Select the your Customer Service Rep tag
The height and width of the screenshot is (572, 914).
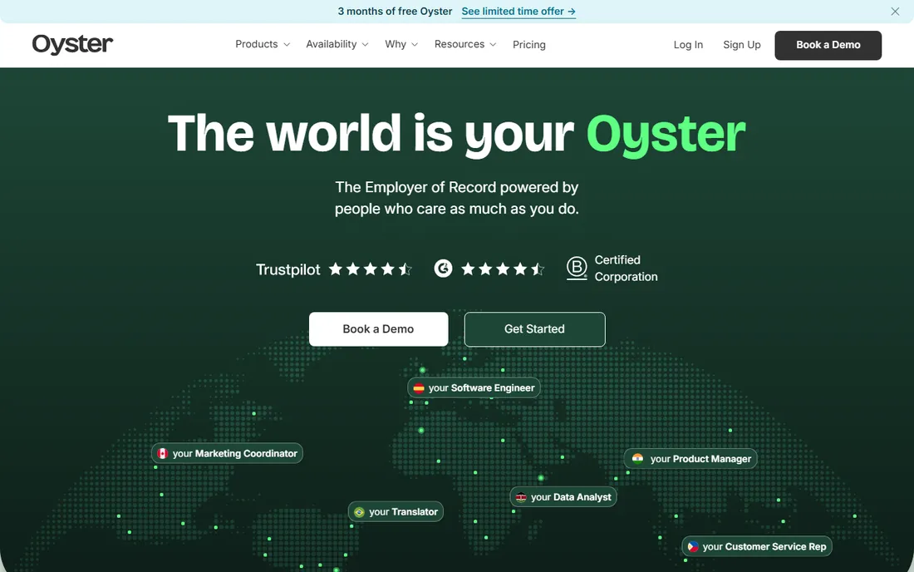(x=757, y=546)
